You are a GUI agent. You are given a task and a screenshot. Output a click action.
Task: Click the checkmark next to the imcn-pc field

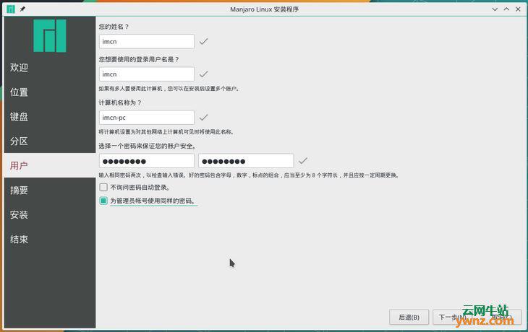click(x=203, y=117)
